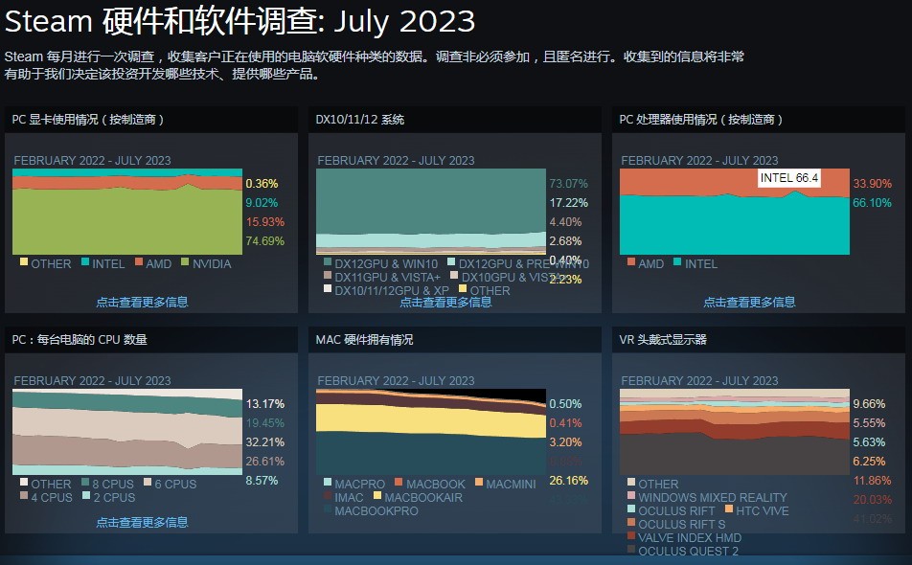Click the 9.66% value in VR chart
This screenshot has width=912, height=565.
tap(869, 403)
